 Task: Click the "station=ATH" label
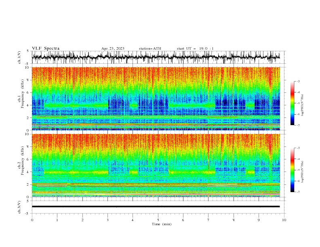point(150,48)
